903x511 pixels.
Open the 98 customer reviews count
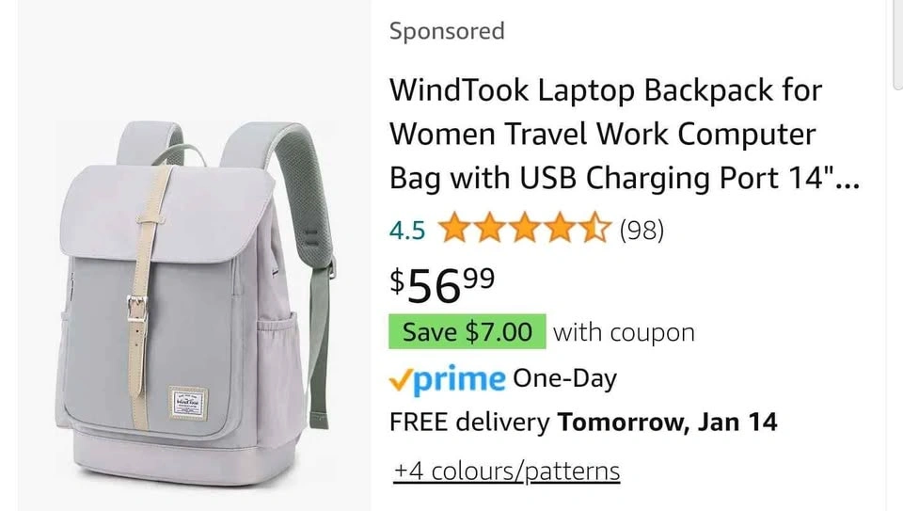pyautogui.click(x=642, y=230)
